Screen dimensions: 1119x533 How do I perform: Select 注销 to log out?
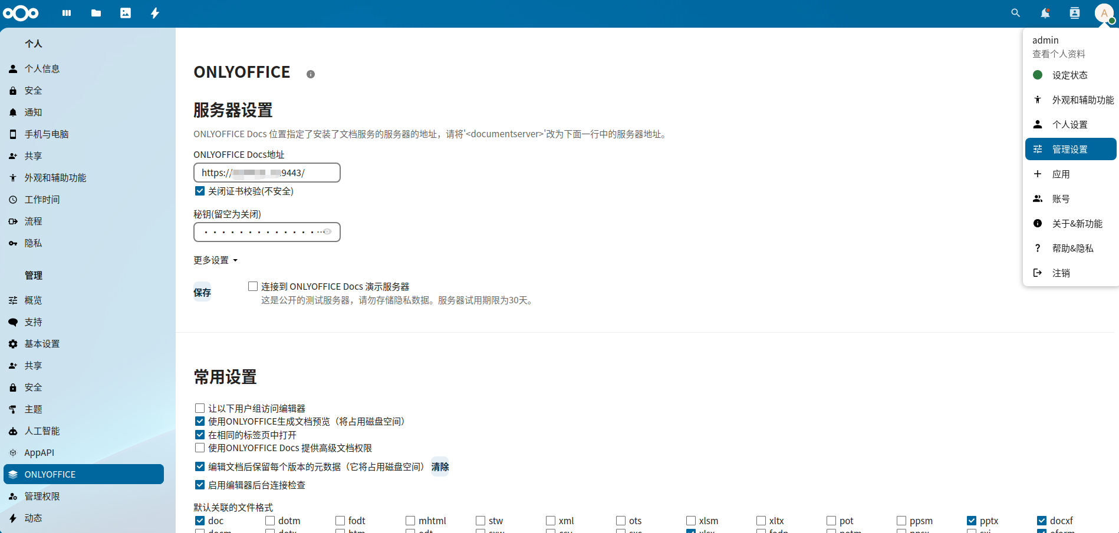(1071, 273)
